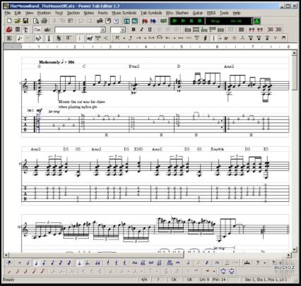301x286 pixels.
Task: Click the vertical scrollbar's down arrow
Action: tap(294, 249)
